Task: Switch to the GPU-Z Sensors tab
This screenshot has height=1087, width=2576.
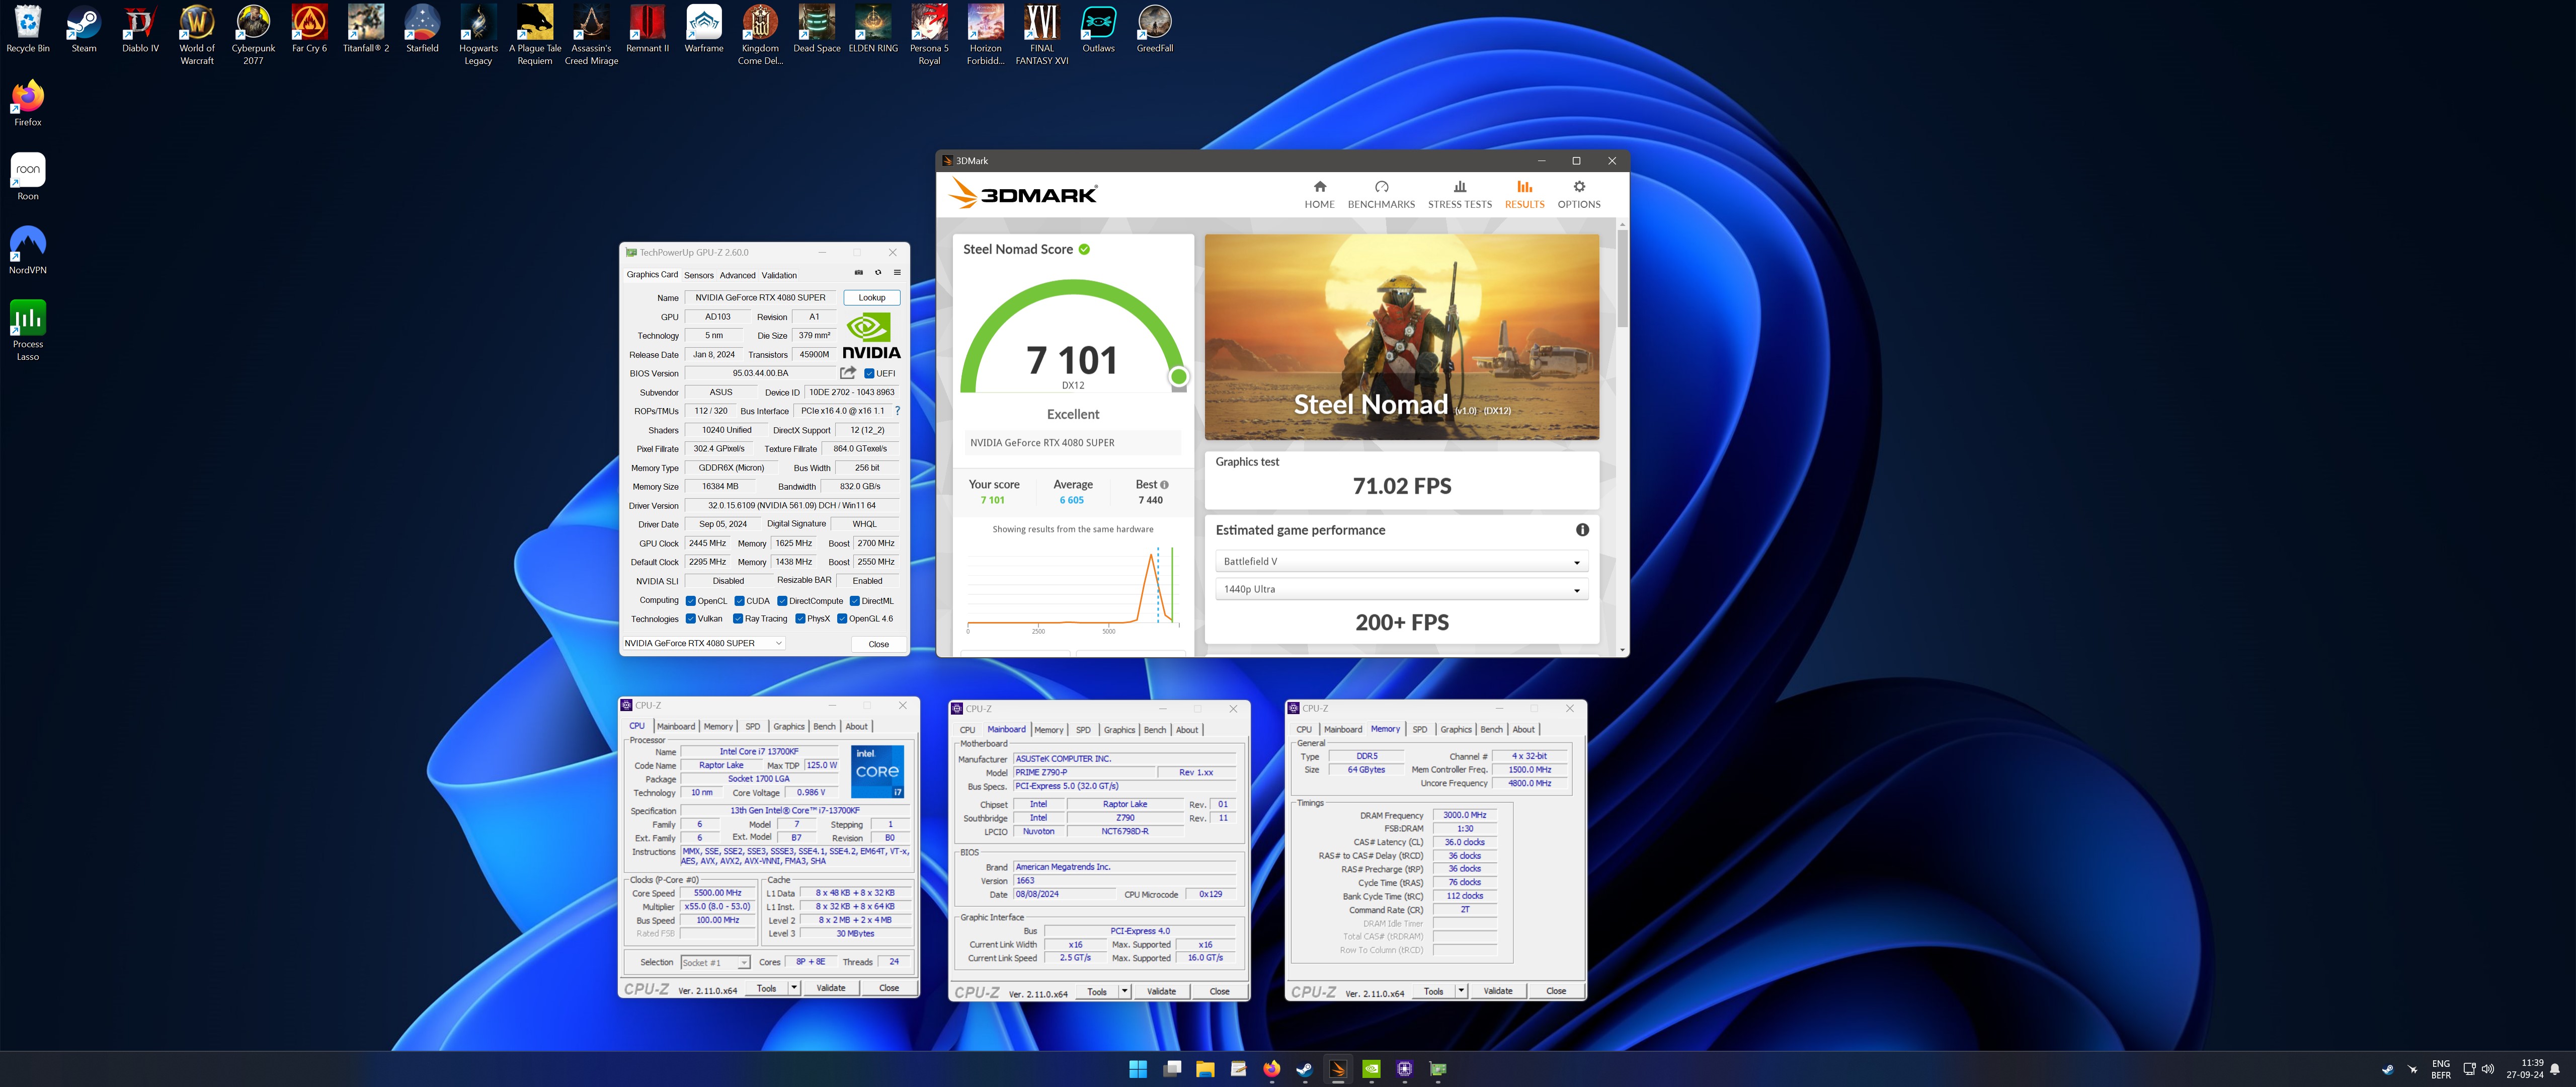Action: [699, 276]
